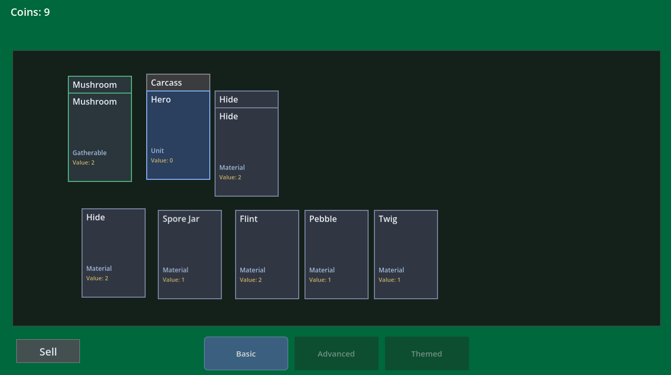Click the upper Hide card header in stack
Viewport: 671px width, 375px height.
point(247,99)
